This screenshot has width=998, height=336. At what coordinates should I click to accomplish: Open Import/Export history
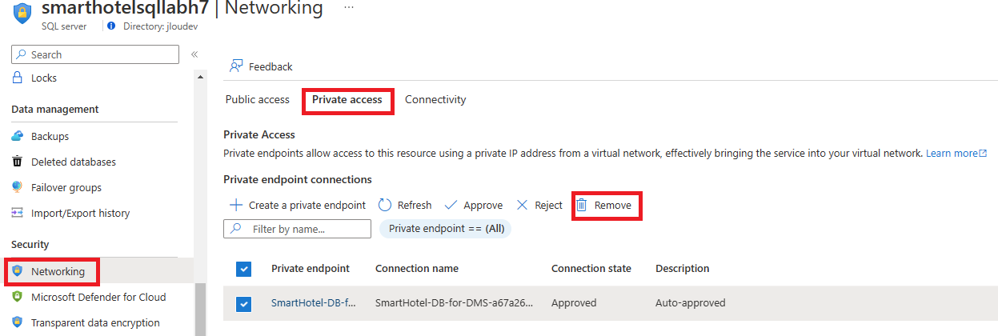[80, 213]
